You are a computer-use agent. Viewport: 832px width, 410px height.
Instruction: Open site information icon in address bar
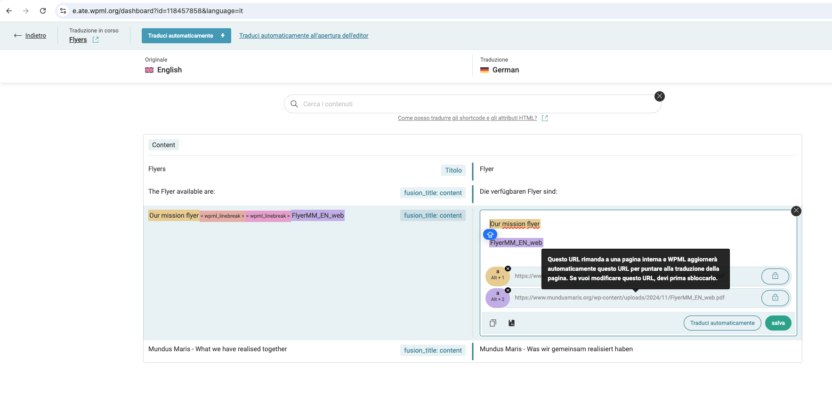[63, 11]
